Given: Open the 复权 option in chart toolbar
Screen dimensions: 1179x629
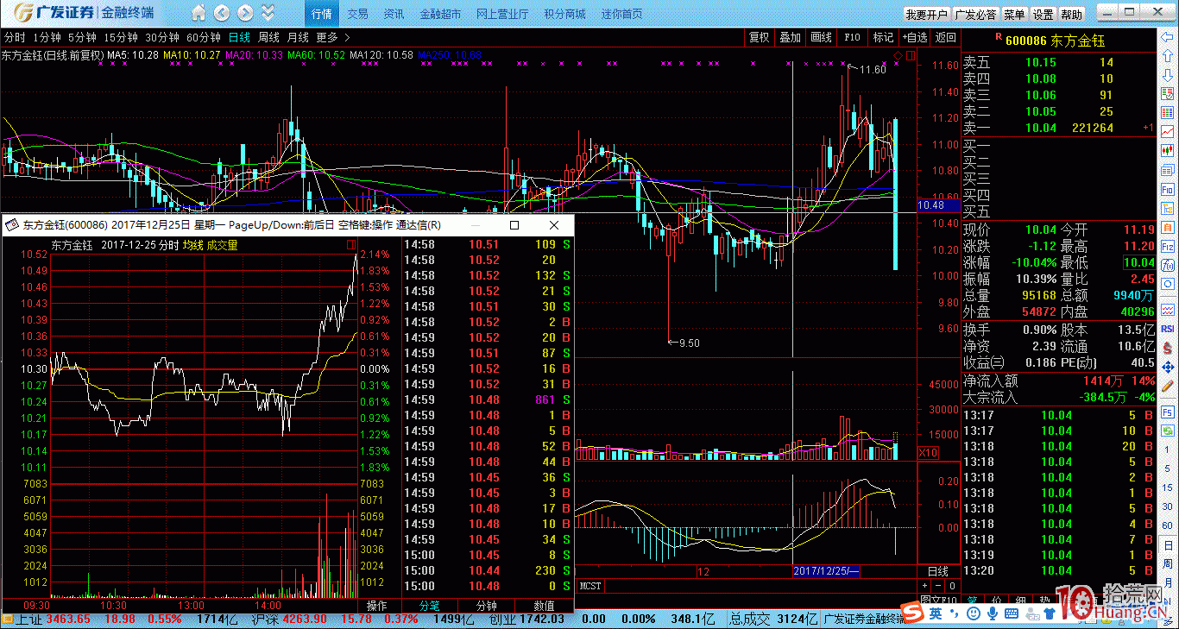Looking at the screenshot, I should pos(760,37).
